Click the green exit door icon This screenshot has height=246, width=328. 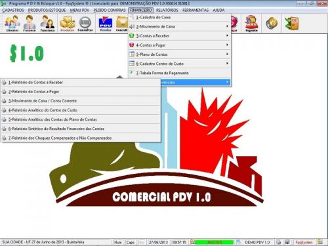click(x=292, y=23)
